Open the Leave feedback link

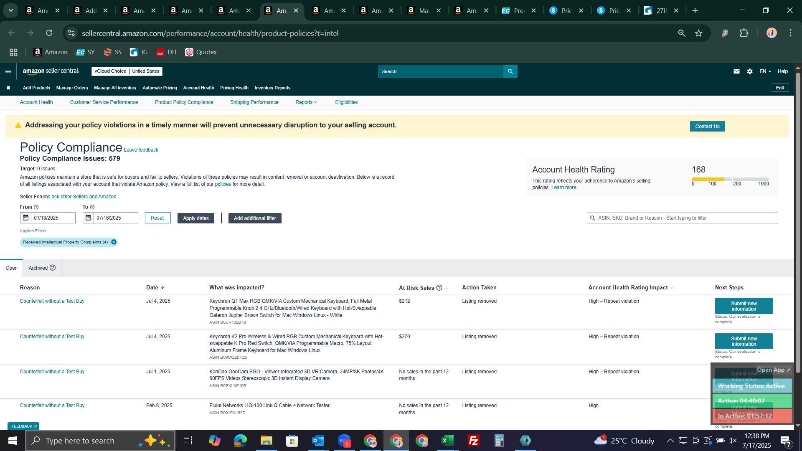[141, 150]
